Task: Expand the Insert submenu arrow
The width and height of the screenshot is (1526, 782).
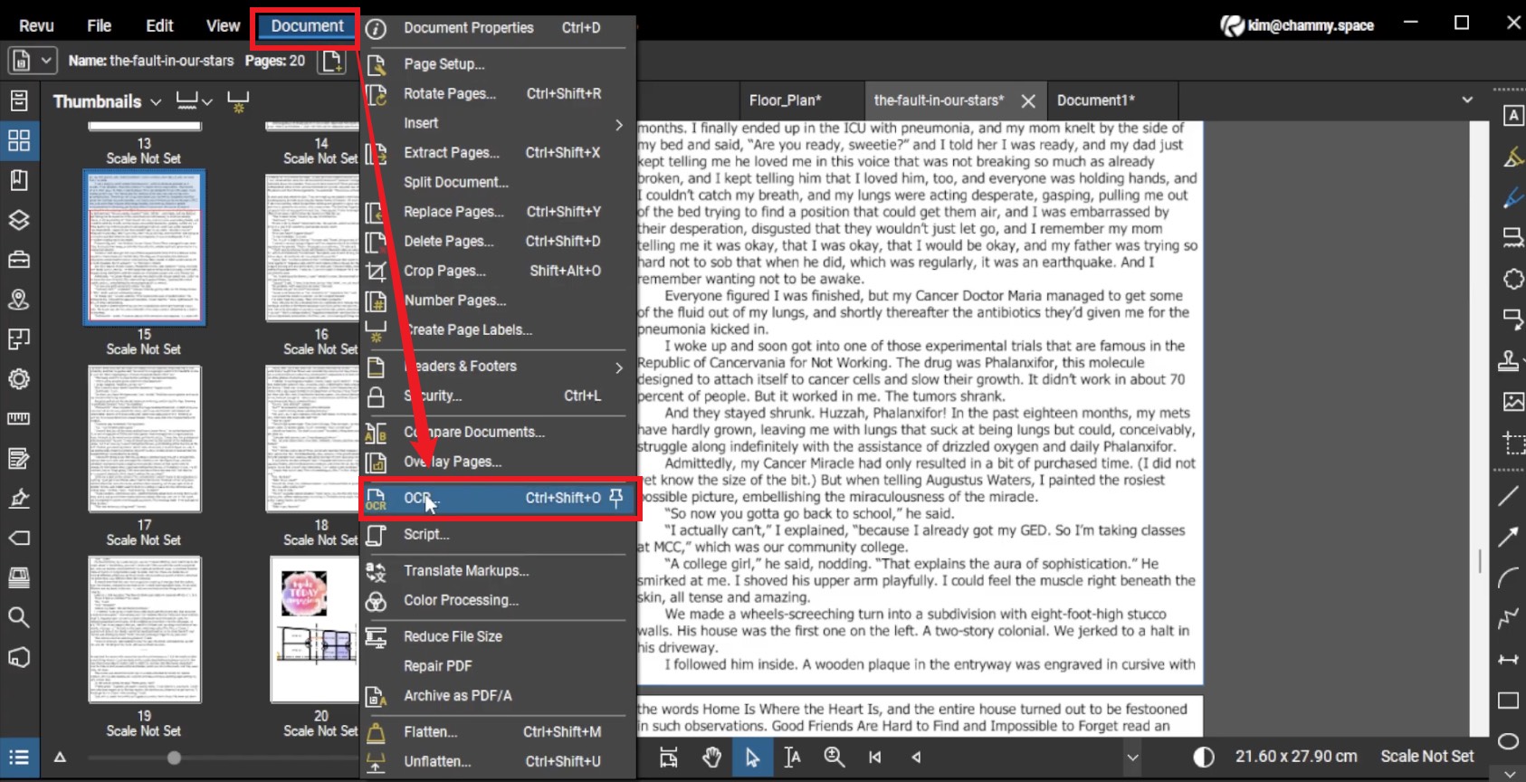Action: (619, 125)
